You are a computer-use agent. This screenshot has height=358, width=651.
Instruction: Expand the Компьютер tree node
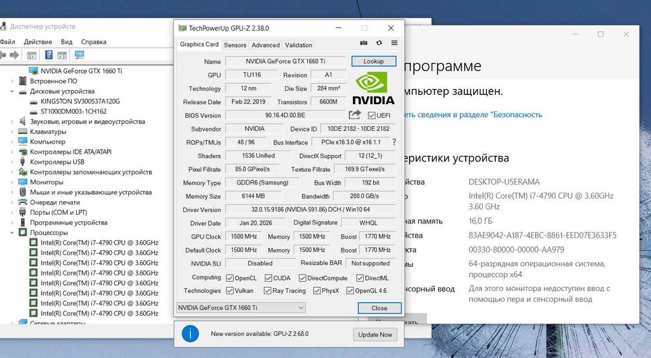[x=12, y=142]
